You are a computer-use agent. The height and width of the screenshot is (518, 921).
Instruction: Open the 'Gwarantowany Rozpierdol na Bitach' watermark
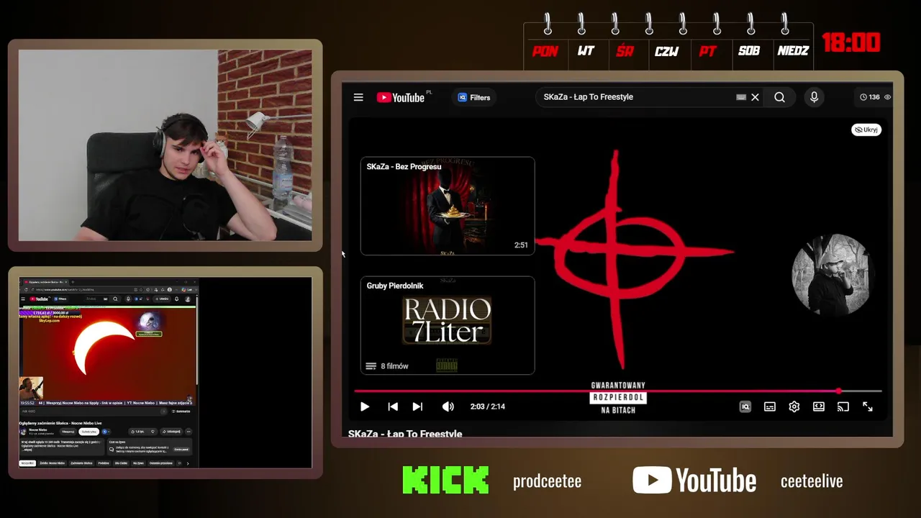coord(618,398)
